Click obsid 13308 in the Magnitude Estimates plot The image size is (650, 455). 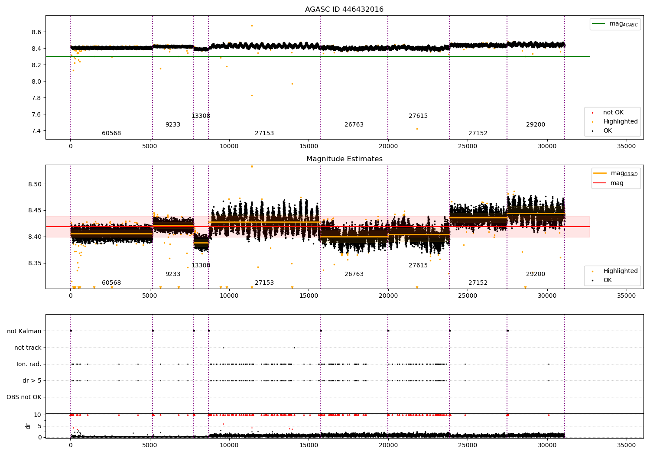(x=201, y=266)
